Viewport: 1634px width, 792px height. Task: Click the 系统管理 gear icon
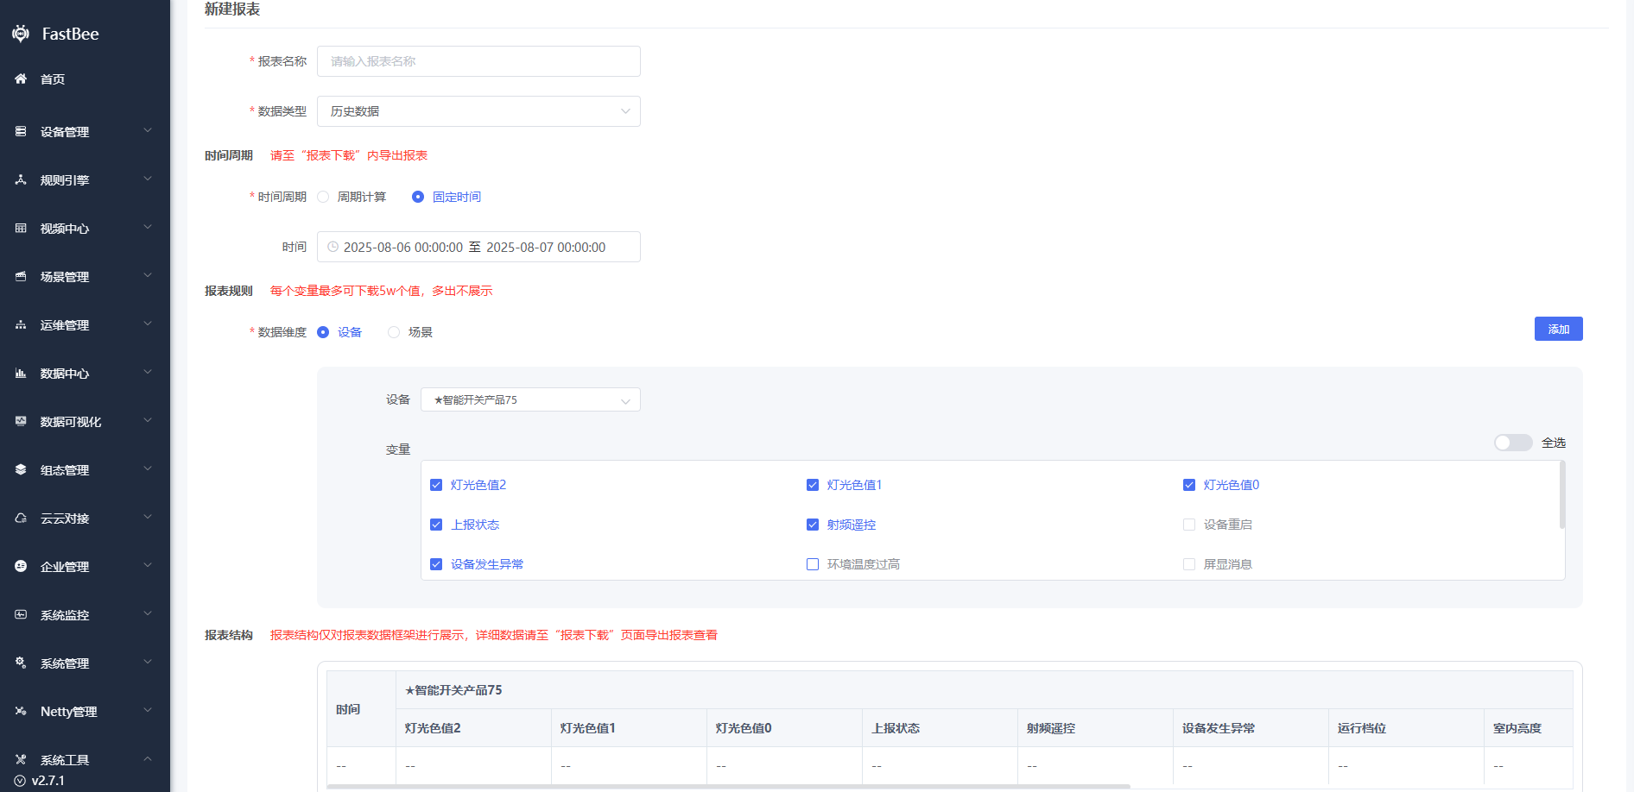(21, 663)
